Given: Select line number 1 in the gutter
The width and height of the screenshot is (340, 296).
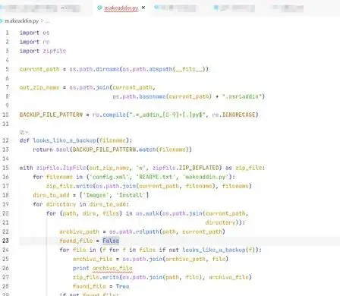Looking at the screenshot, I should [x=7, y=33].
